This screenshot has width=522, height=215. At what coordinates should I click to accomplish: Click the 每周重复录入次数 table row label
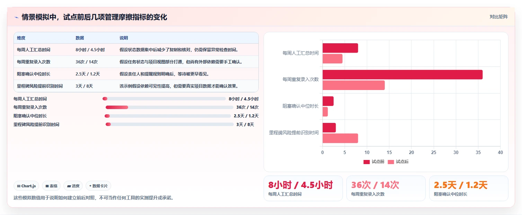(x=34, y=62)
